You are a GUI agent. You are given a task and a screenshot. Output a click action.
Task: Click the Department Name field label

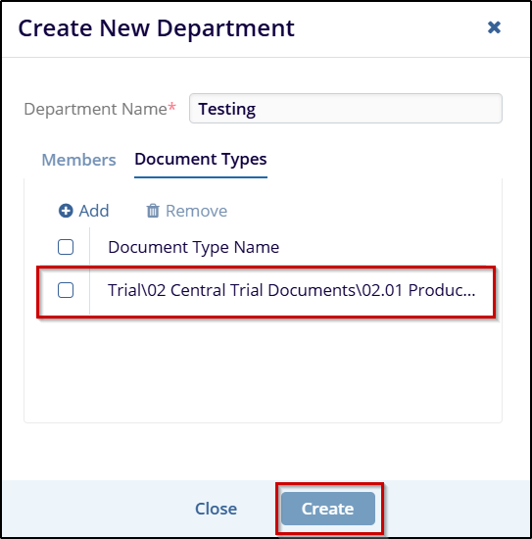click(95, 109)
